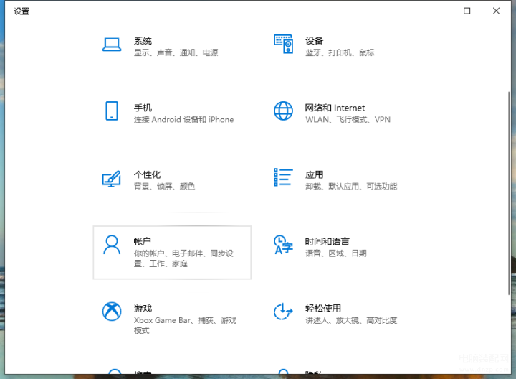
Task: Open Devices via the keyboard-speaker icon
Action: pyautogui.click(x=283, y=45)
